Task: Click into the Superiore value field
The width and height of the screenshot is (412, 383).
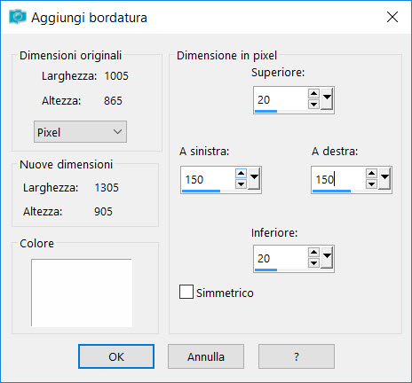Action: 281,99
